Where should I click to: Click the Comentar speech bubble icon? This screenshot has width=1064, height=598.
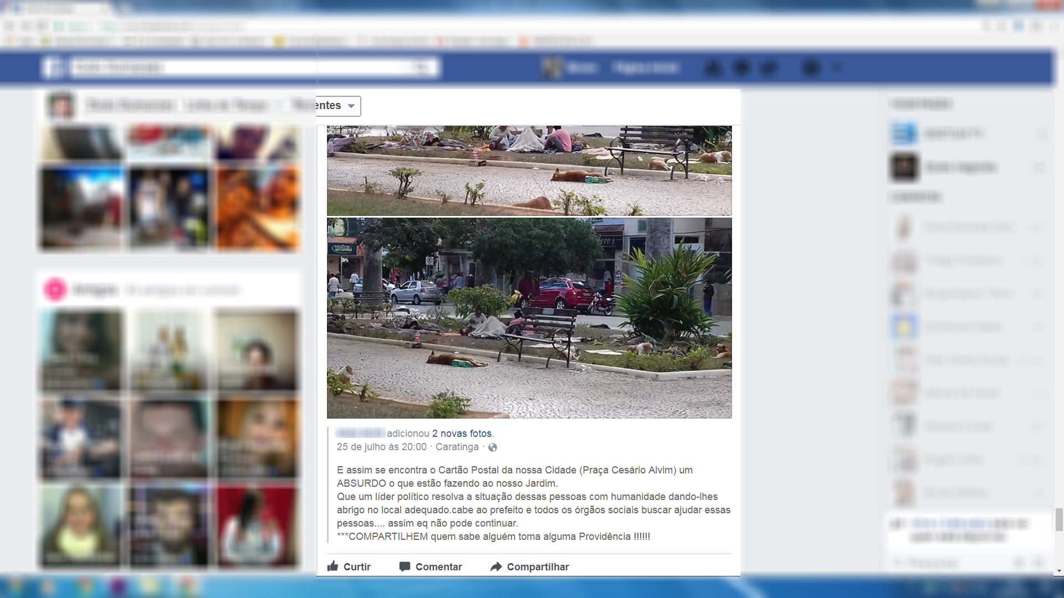point(405,566)
